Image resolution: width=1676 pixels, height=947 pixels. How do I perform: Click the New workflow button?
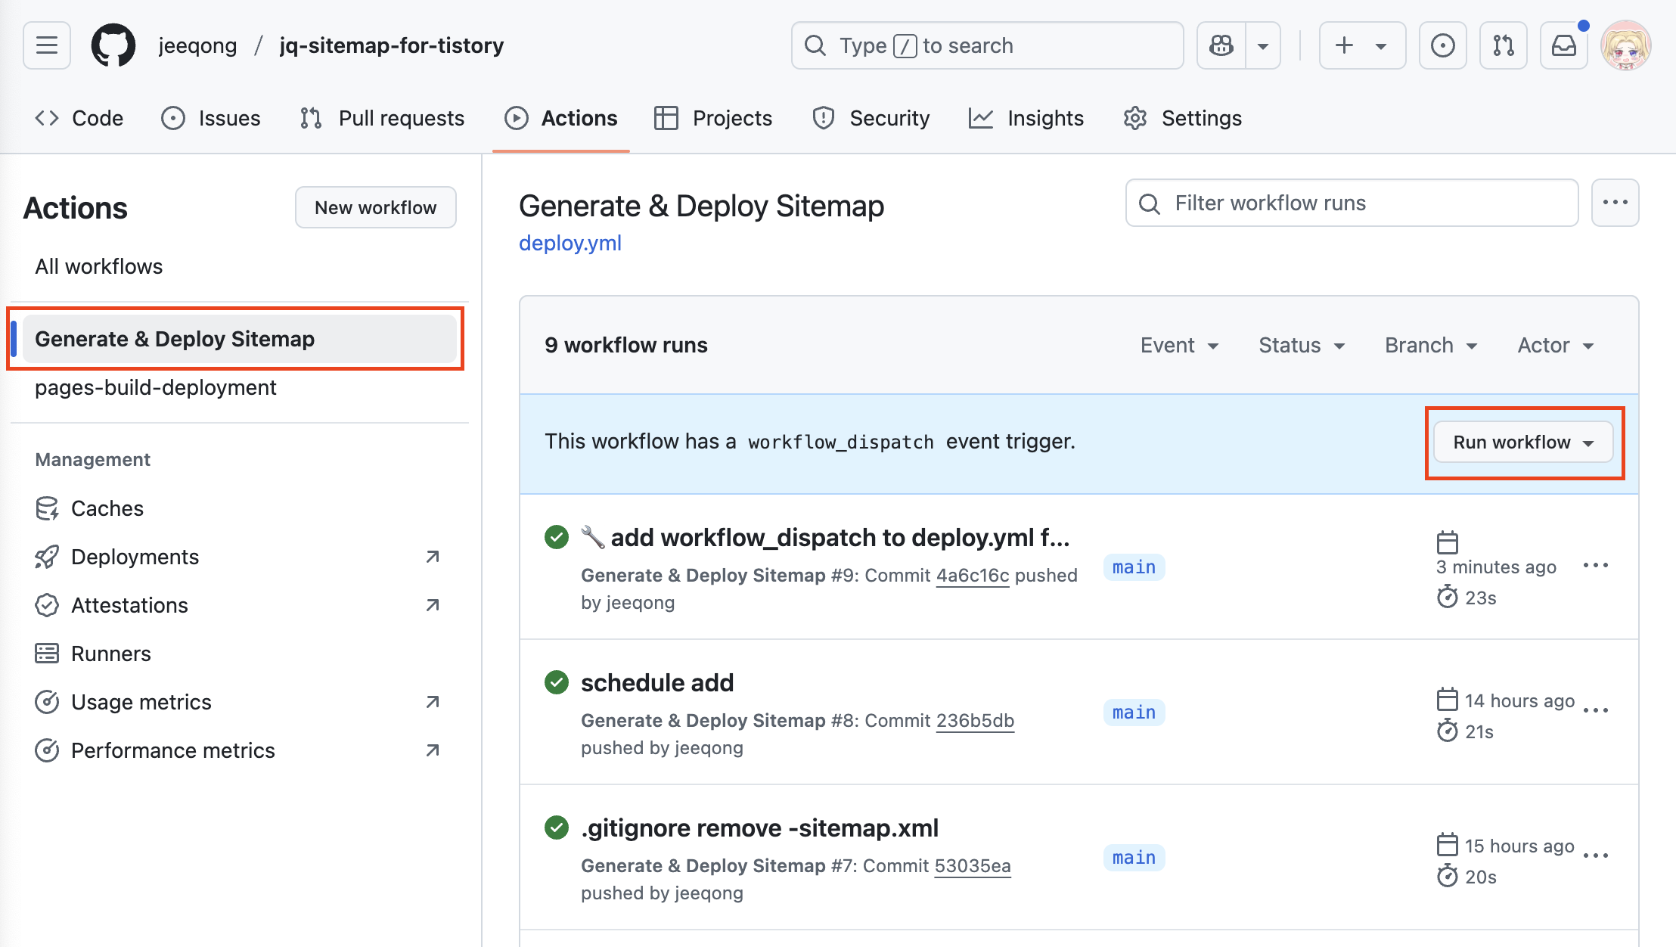pyautogui.click(x=375, y=207)
